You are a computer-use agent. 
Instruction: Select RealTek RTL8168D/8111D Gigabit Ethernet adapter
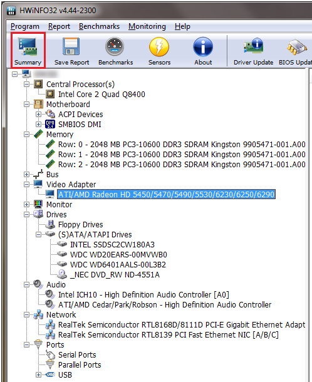click(x=182, y=325)
